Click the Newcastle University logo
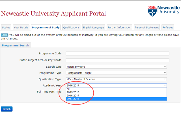 tap(163, 11)
